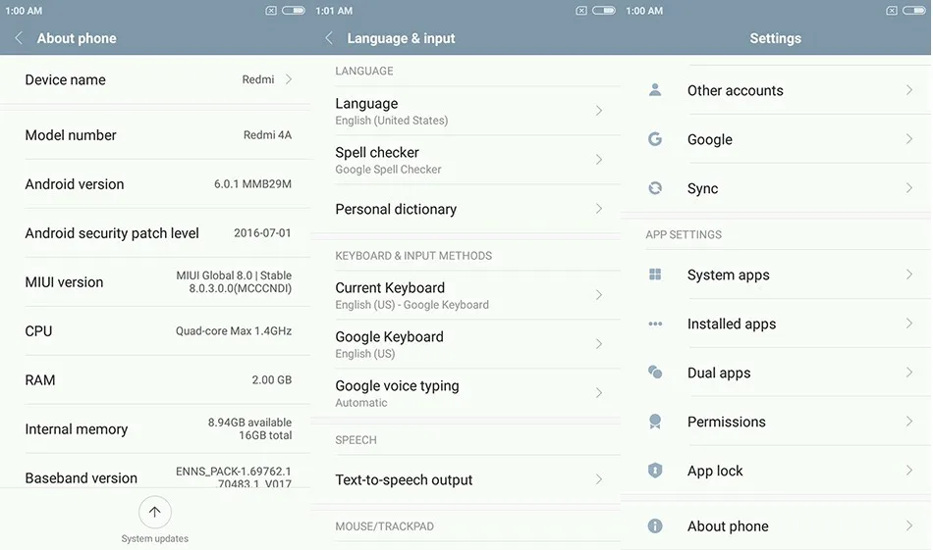This screenshot has width=933, height=550.
Task: Go back from Language & input screen
Action: 329,38
